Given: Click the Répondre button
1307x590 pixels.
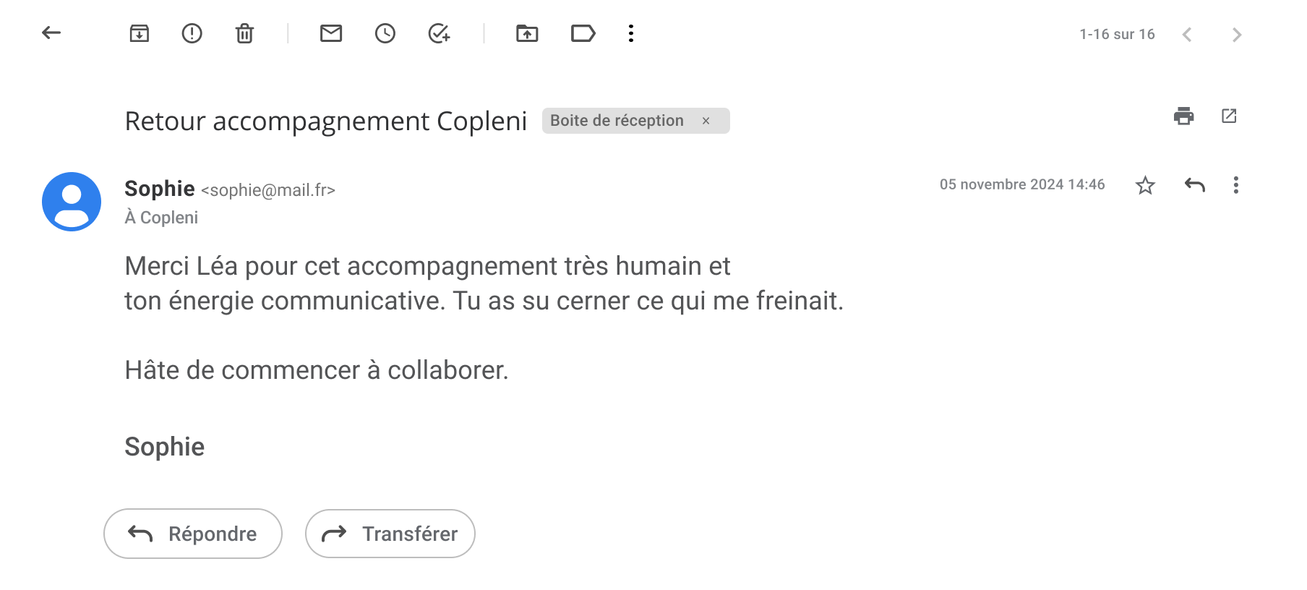Looking at the screenshot, I should tap(193, 534).
